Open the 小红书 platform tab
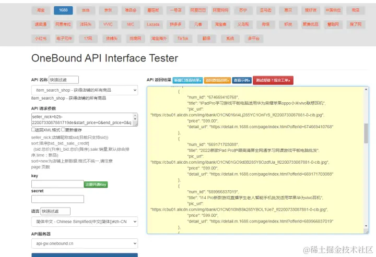Viewport: 376px width, 257px height. [x=41, y=39]
